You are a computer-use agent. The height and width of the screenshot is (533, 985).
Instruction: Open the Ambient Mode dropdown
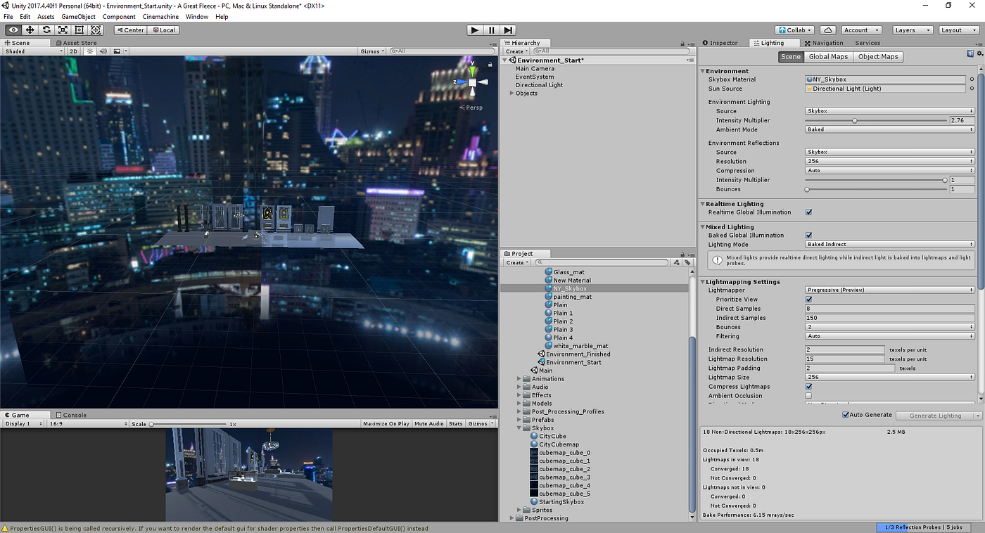tap(889, 129)
